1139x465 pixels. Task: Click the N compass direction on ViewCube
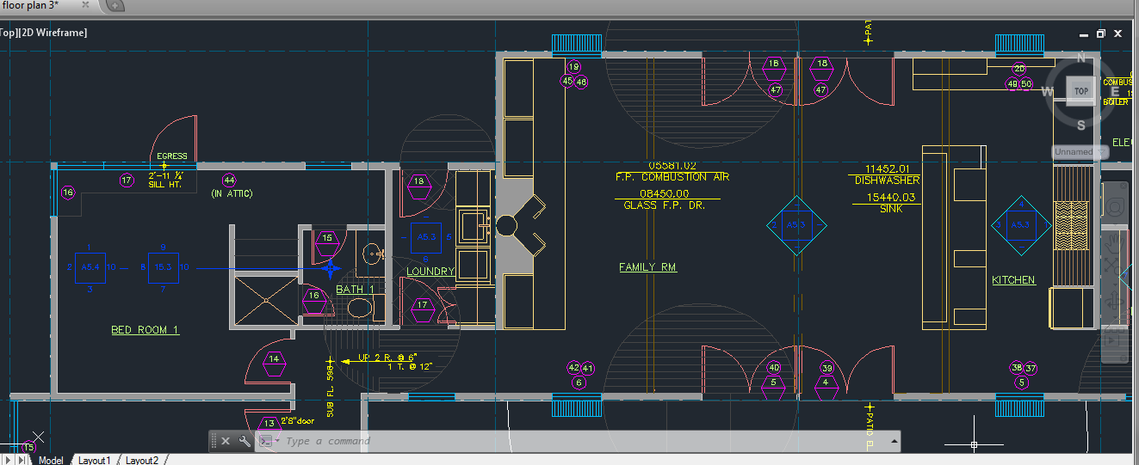click(x=1082, y=58)
